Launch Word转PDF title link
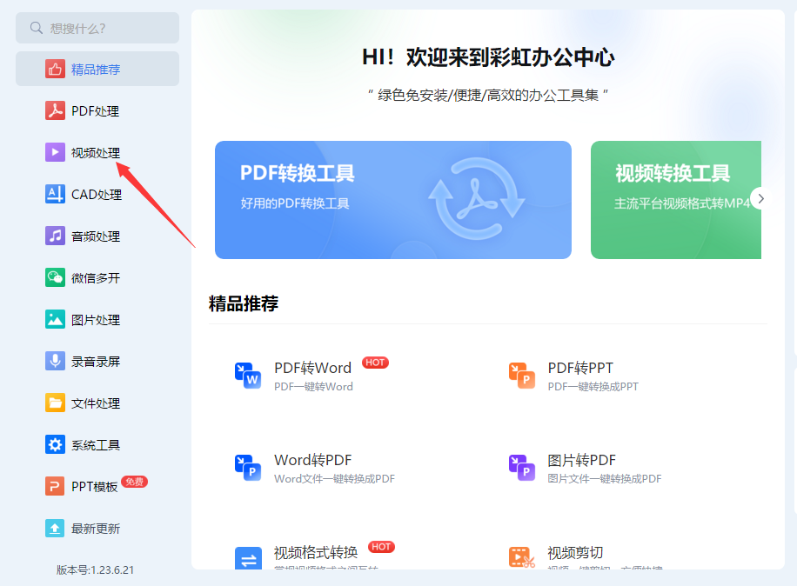 click(x=312, y=460)
